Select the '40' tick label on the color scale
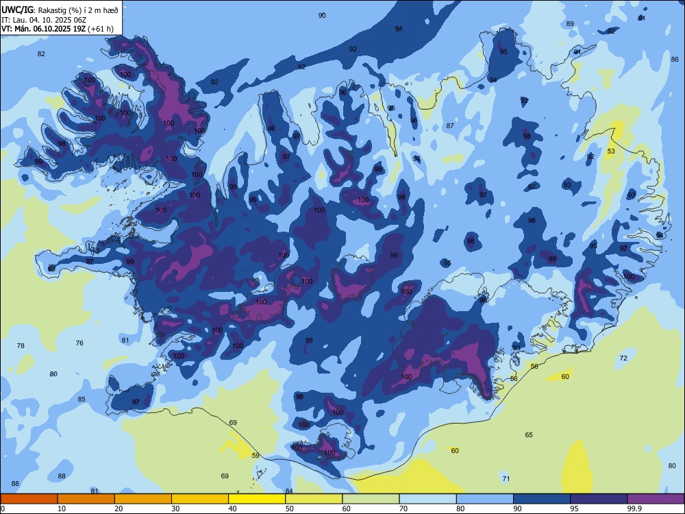Image resolution: width=685 pixels, height=514 pixels. tap(232, 509)
